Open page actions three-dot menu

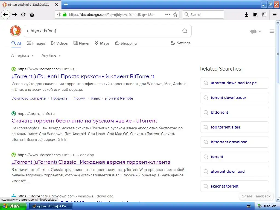(x=168, y=14)
